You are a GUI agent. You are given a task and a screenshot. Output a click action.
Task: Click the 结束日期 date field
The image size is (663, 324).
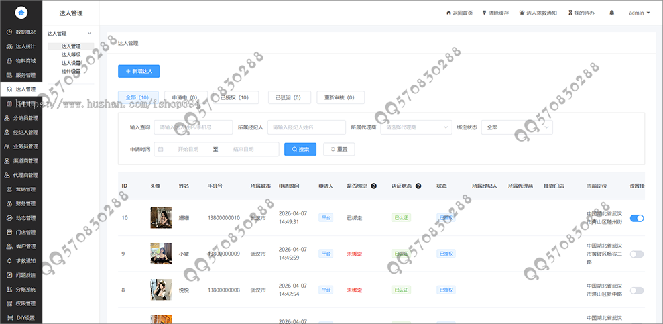pyautogui.click(x=243, y=150)
